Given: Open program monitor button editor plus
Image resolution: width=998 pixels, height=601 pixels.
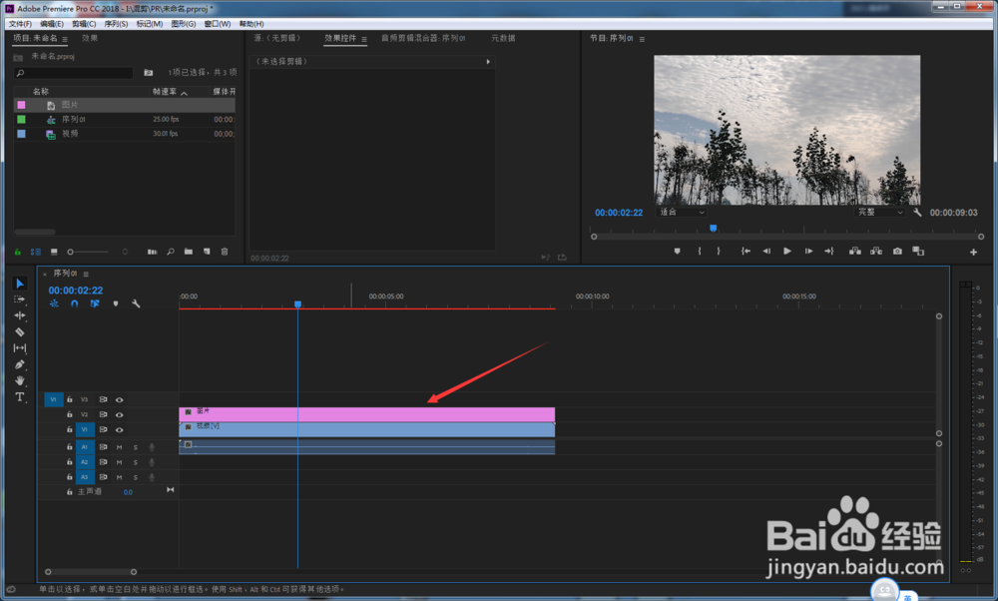Looking at the screenshot, I should pos(973,253).
